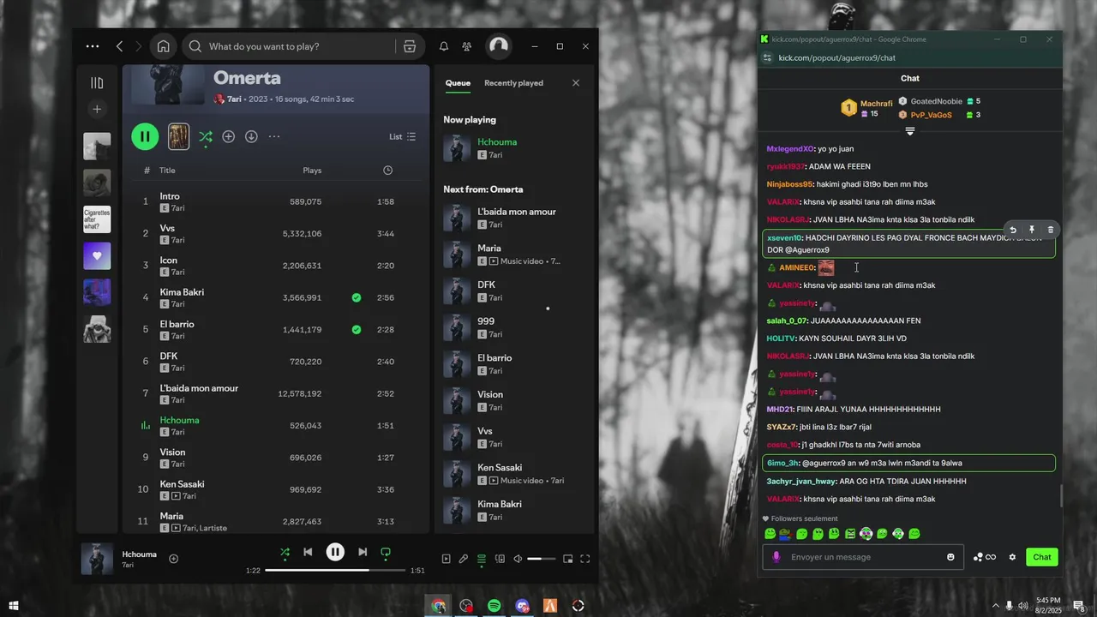1097x617 pixels.
Task: Toggle saved checkmark on 'Kima Bakri'
Action: [x=357, y=297]
